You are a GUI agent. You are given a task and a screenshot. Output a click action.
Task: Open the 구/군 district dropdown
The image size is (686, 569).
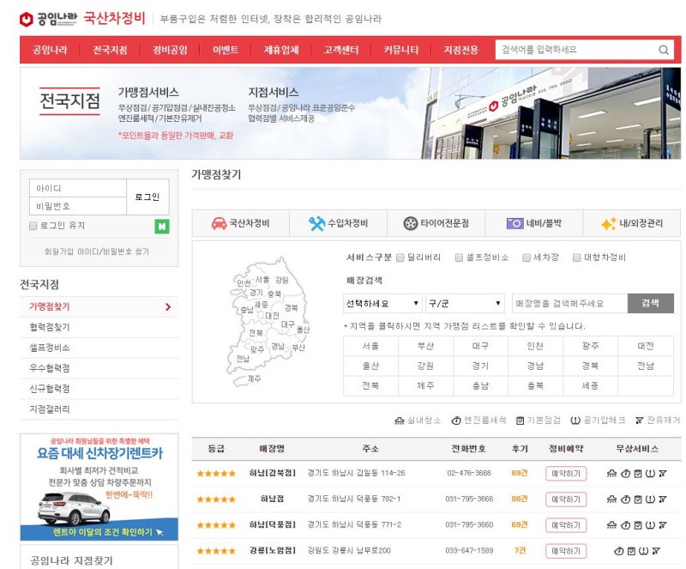(x=465, y=304)
